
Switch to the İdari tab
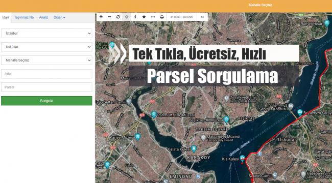click(x=6, y=17)
